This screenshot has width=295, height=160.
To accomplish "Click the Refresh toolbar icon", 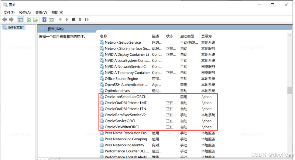I will 29,19.
